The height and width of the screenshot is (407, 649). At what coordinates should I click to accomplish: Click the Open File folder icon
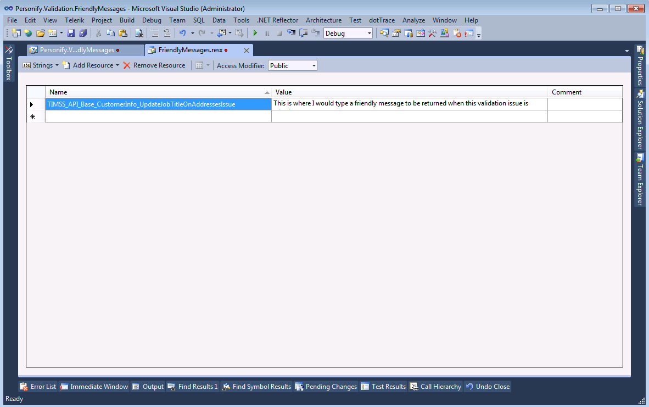pyautogui.click(x=41, y=33)
